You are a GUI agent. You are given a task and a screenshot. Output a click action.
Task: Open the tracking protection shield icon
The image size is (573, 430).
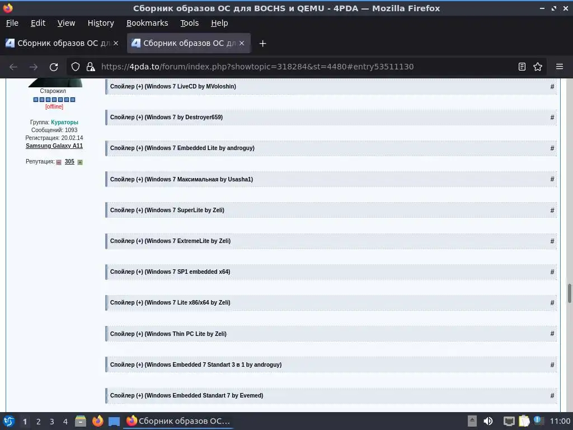[76, 67]
